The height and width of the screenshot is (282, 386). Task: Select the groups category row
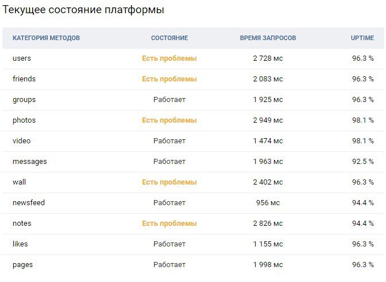[193, 100]
